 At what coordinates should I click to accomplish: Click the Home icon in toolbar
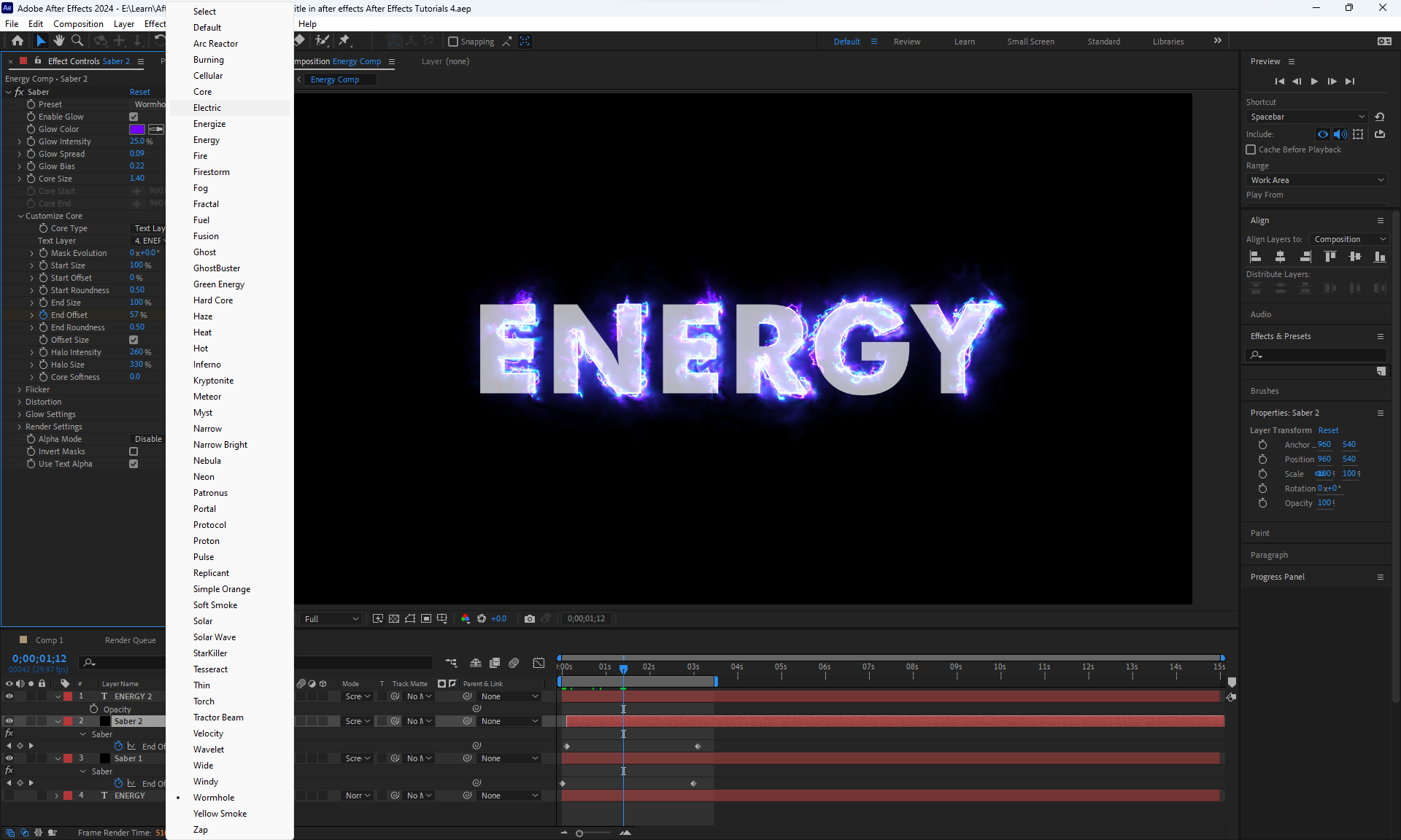[x=18, y=41]
